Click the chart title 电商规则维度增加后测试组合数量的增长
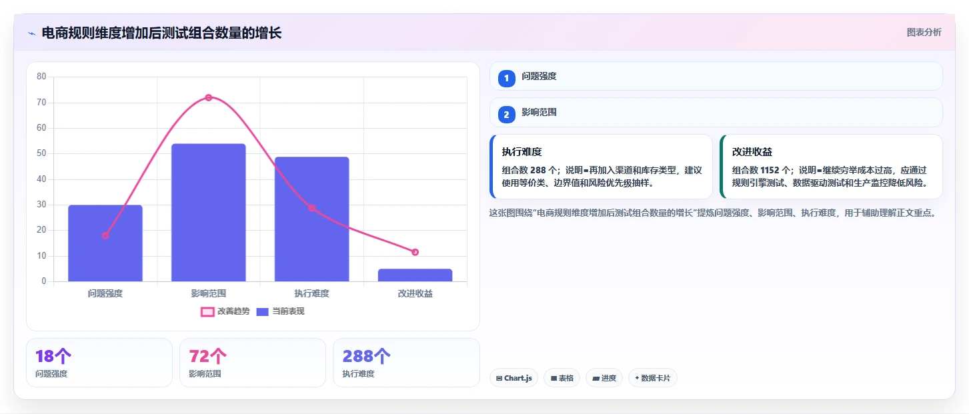The image size is (969, 414). 161,33
